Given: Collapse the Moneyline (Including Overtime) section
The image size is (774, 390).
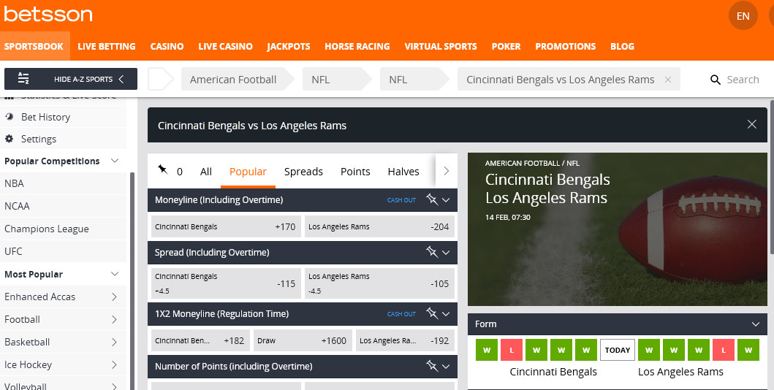Looking at the screenshot, I should (x=447, y=200).
